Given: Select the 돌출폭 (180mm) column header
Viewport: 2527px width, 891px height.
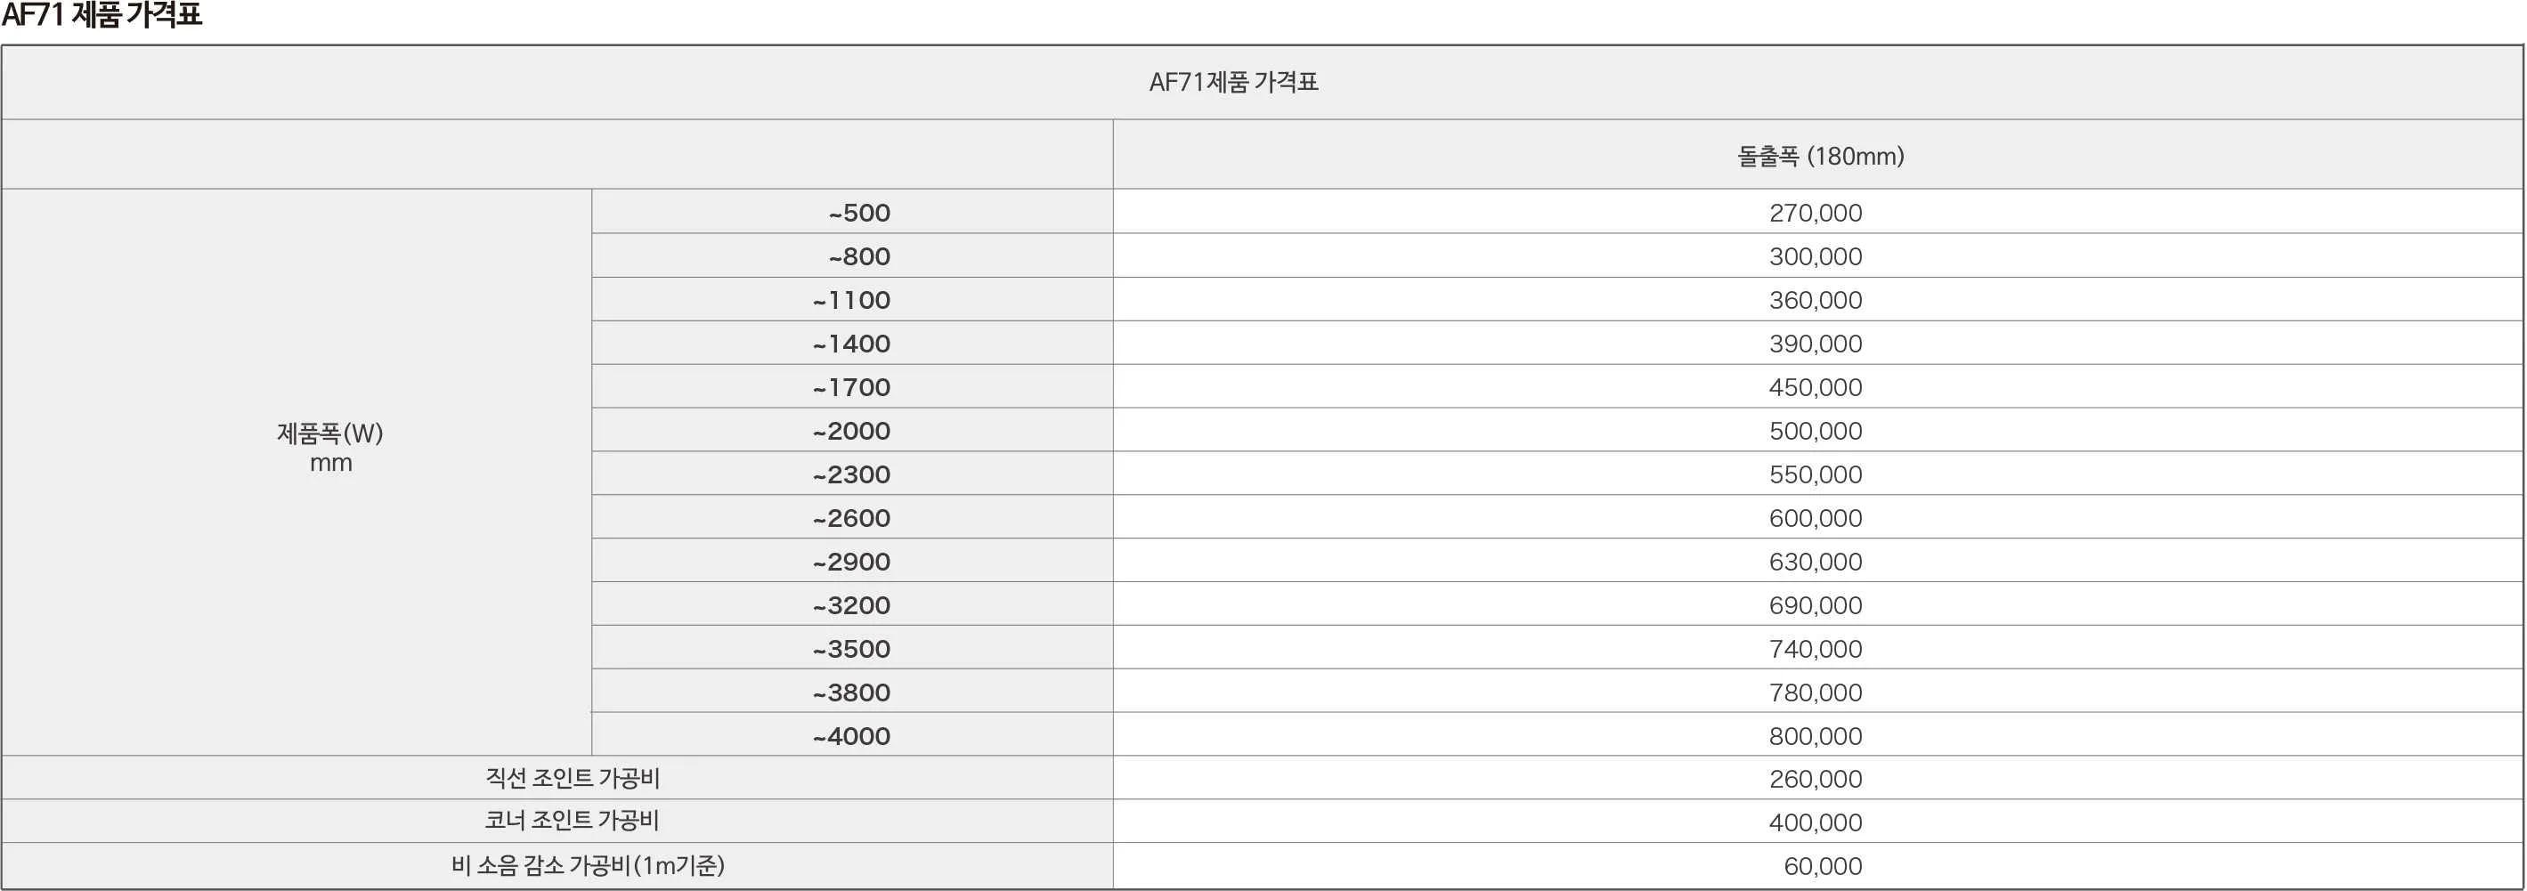Looking at the screenshot, I should pyautogui.click(x=1820, y=156).
